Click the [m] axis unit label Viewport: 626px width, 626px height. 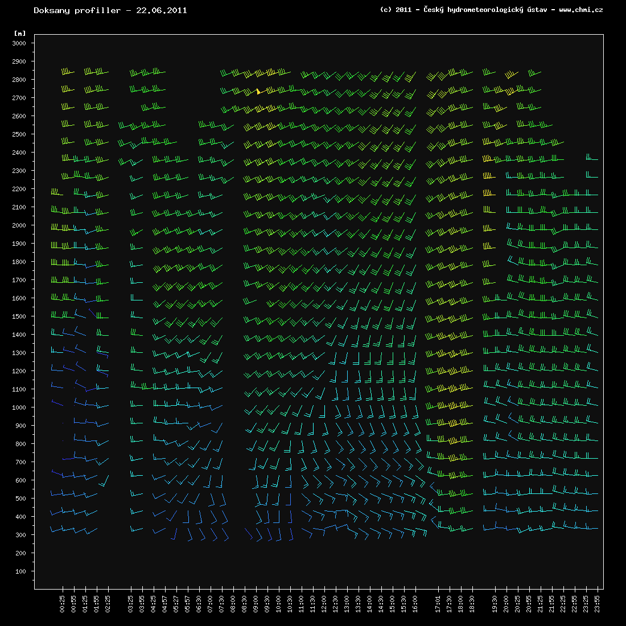click(20, 34)
